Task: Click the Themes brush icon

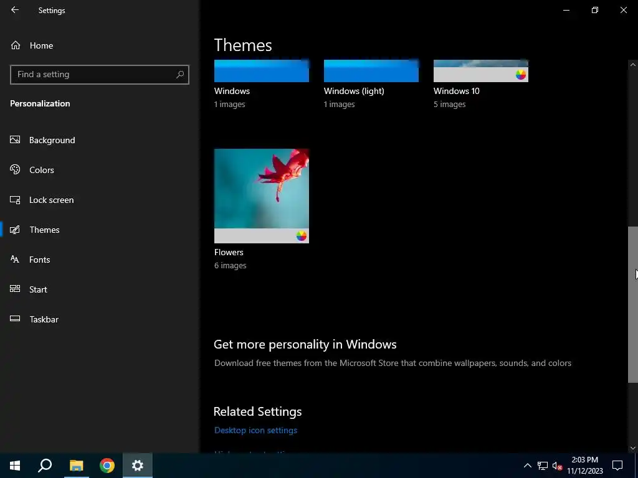Action: (15, 230)
